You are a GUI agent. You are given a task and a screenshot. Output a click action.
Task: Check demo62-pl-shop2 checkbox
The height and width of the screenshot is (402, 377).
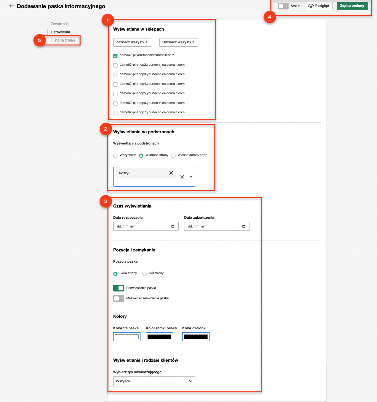point(115,65)
